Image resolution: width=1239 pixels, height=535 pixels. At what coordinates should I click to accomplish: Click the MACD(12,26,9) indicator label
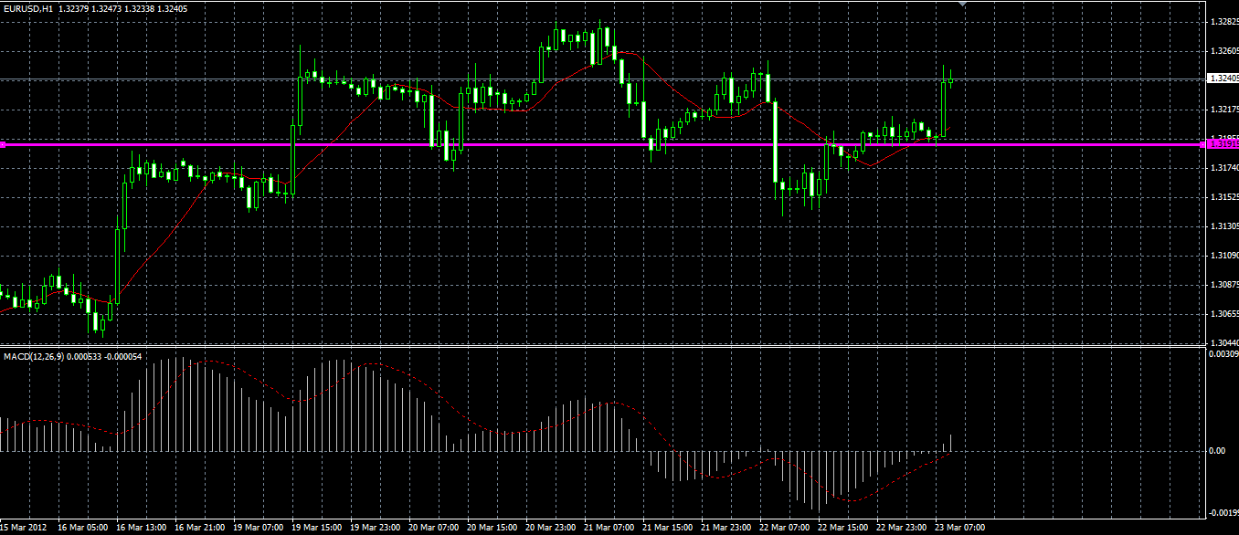coord(30,355)
